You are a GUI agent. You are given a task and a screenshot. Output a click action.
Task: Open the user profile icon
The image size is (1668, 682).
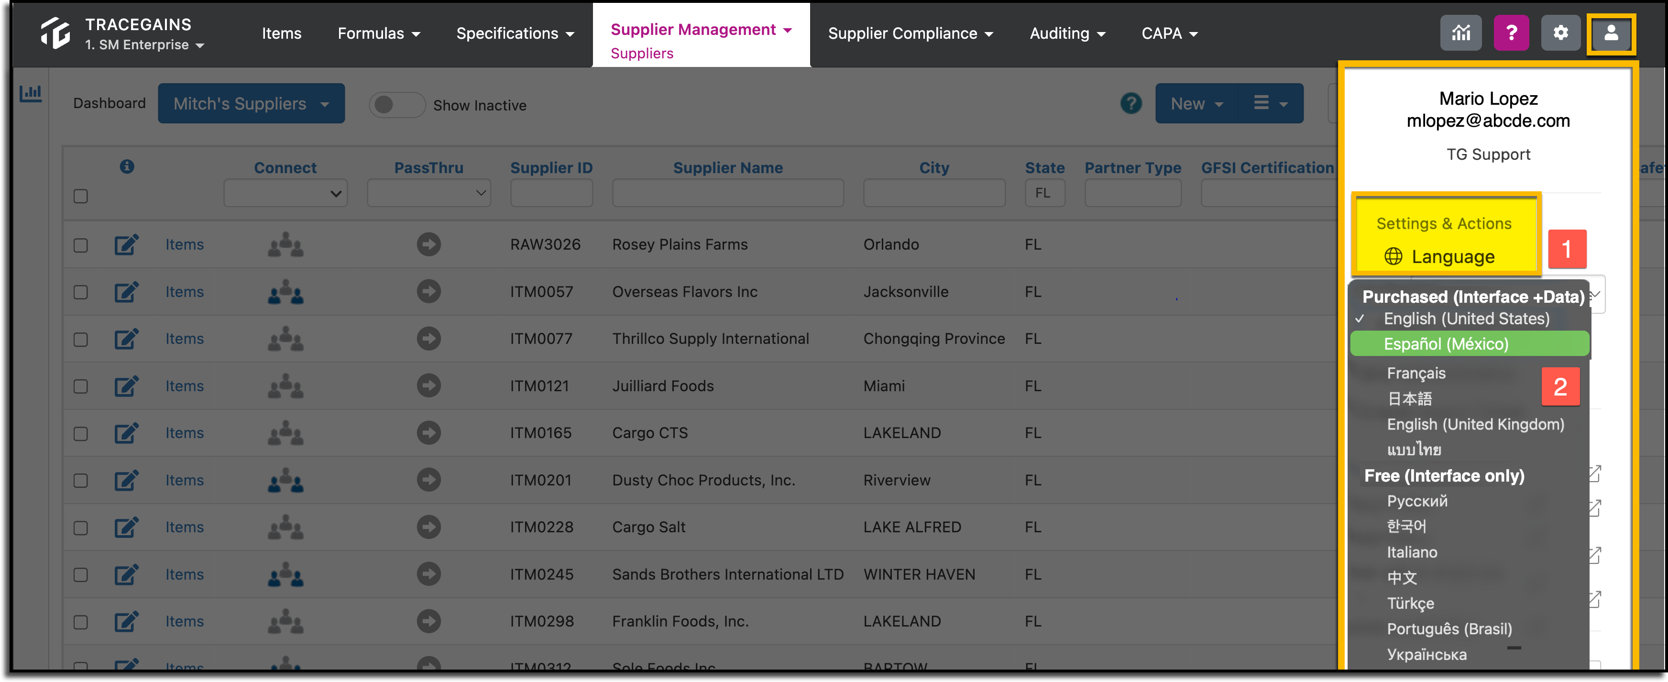point(1611,33)
